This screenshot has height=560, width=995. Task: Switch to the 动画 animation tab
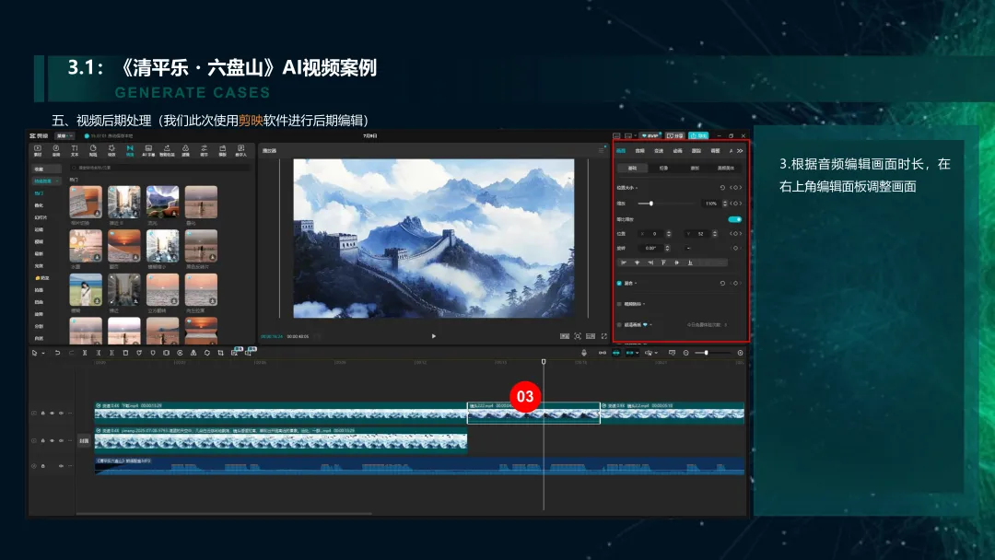[x=678, y=151]
